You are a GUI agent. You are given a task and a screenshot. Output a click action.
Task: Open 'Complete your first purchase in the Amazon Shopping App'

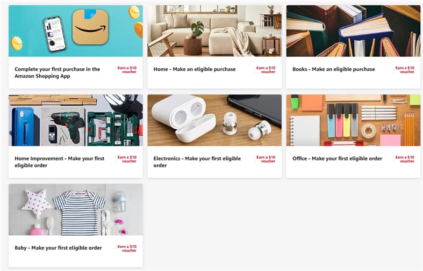57,72
